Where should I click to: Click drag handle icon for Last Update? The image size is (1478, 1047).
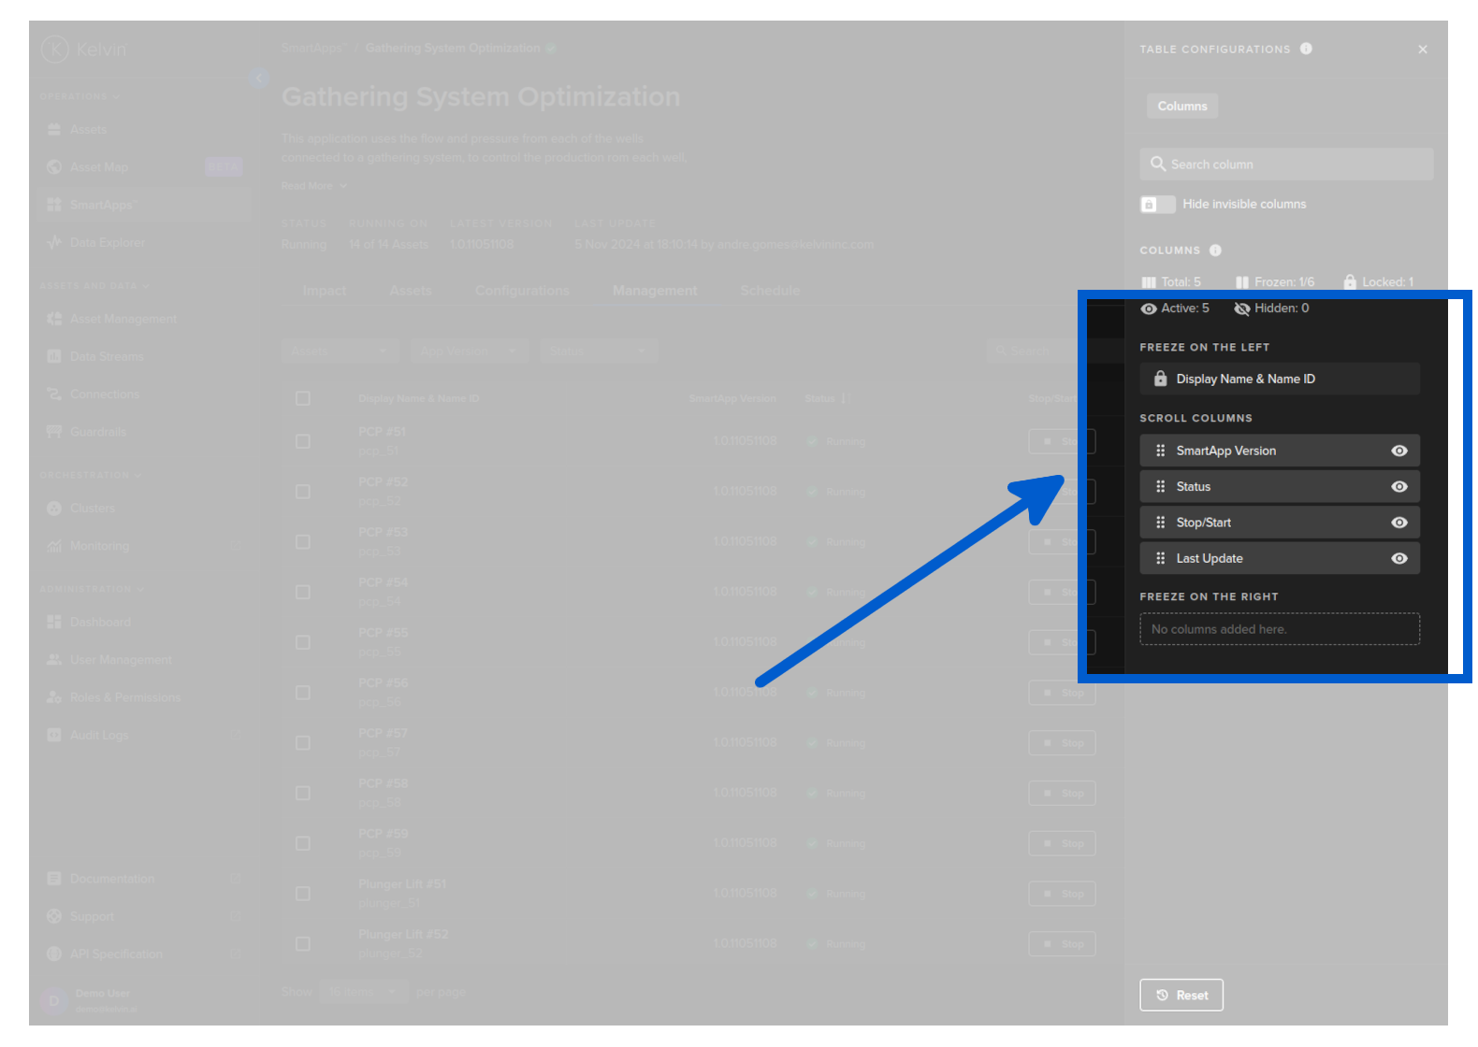pyautogui.click(x=1160, y=559)
